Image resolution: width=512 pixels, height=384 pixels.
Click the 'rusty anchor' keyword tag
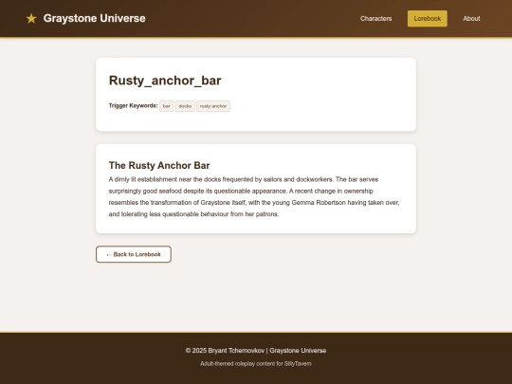click(x=213, y=106)
